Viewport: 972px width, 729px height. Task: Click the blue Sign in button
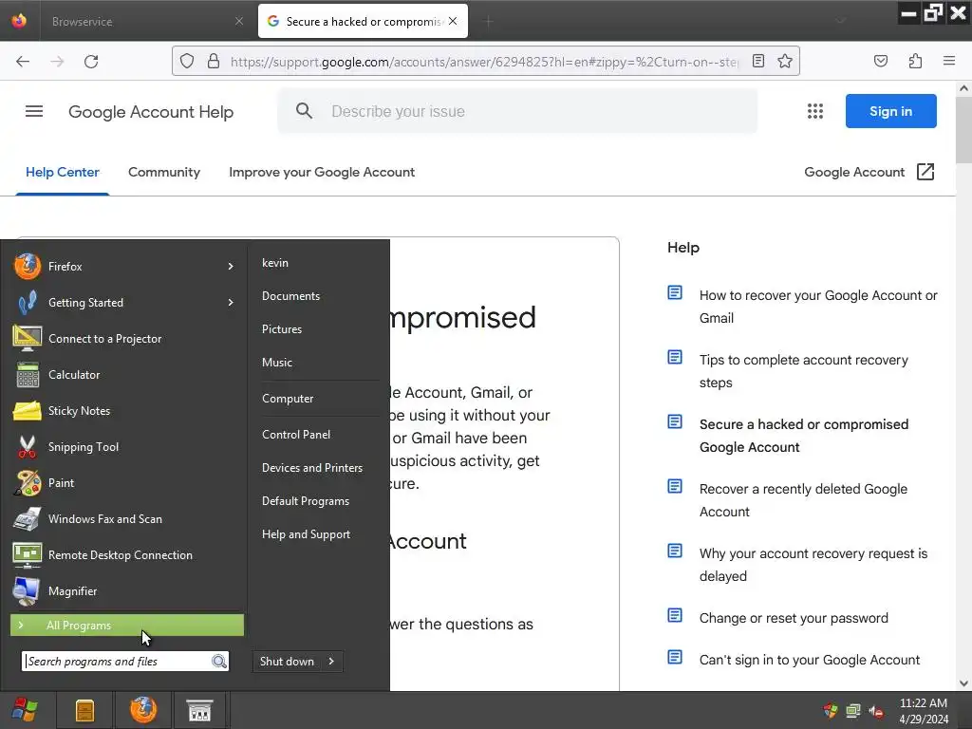pos(890,111)
